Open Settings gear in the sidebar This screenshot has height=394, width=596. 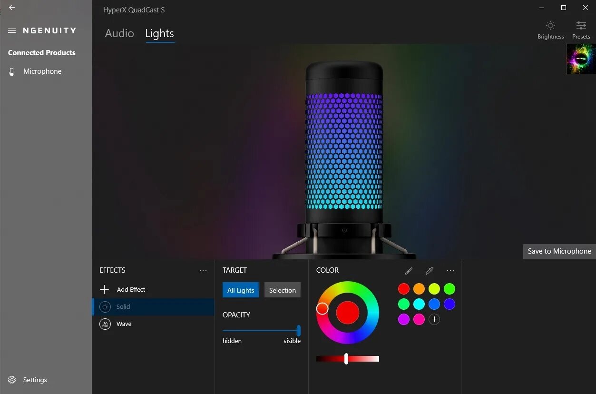pos(12,380)
